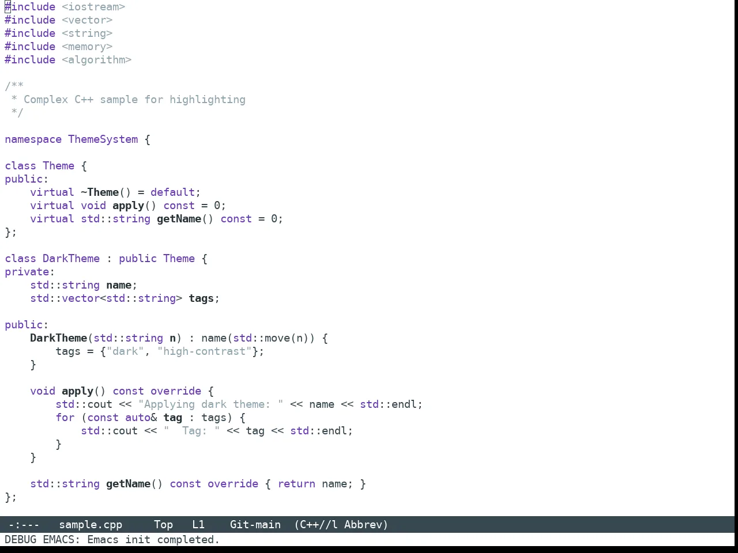Click the 'for' keyword in the loop
Image resolution: width=738 pixels, height=553 pixels.
[65, 418]
